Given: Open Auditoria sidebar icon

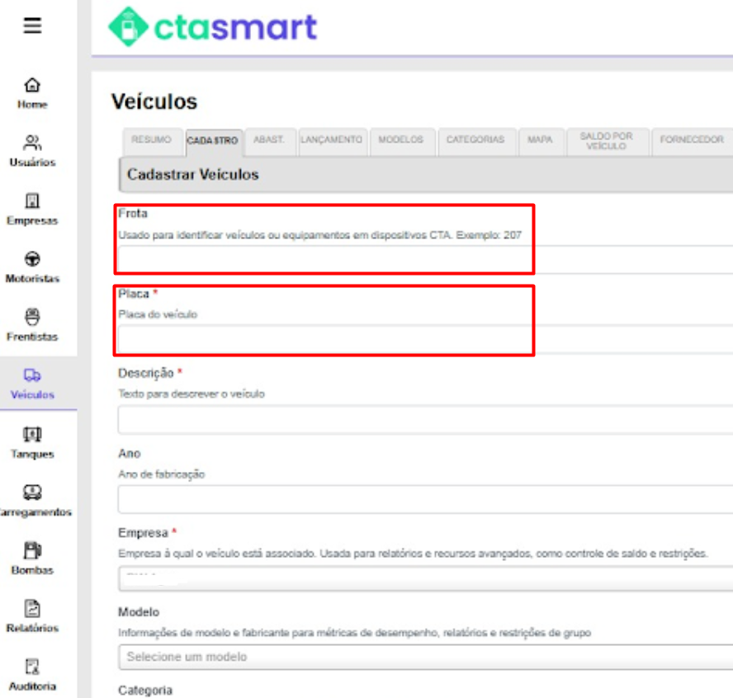Looking at the screenshot, I should (32, 667).
